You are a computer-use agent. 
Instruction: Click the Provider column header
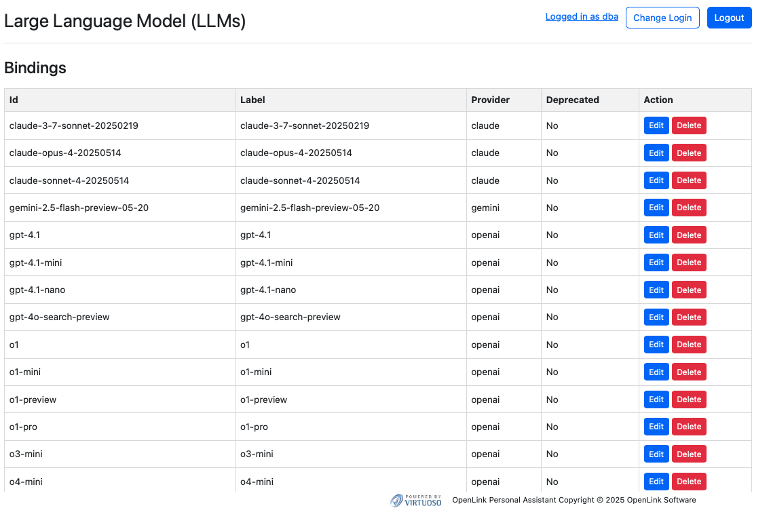pos(504,100)
